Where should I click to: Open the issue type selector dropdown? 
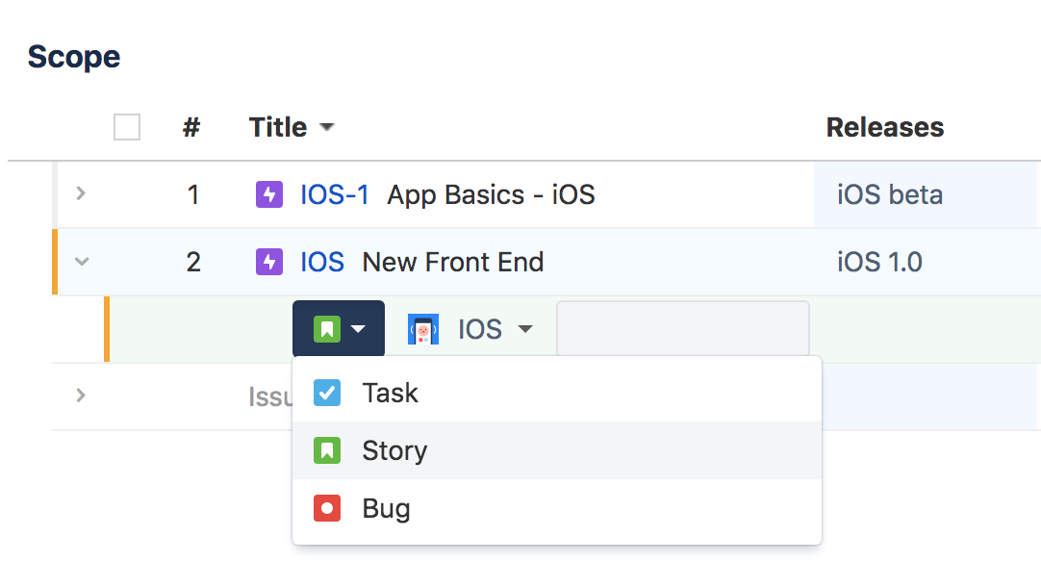tap(339, 329)
